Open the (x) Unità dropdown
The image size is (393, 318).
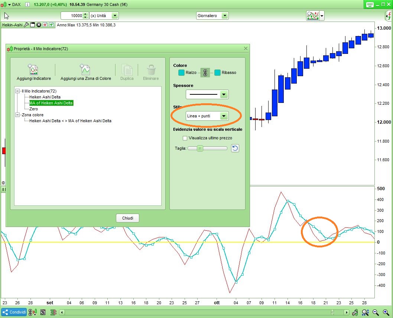(x=115, y=16)
